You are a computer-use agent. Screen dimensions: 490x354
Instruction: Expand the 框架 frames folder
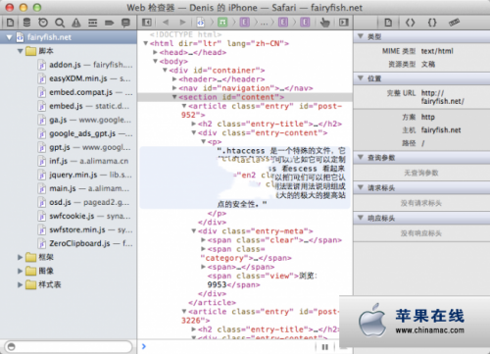click(x=21, y=257)
